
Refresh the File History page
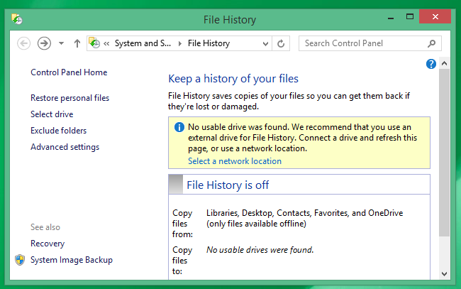(x=282, y=43)
